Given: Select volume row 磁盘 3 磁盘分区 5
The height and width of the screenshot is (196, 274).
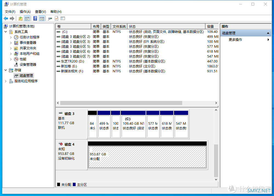Looking at the screenshot, I should [x=137, y=47].
